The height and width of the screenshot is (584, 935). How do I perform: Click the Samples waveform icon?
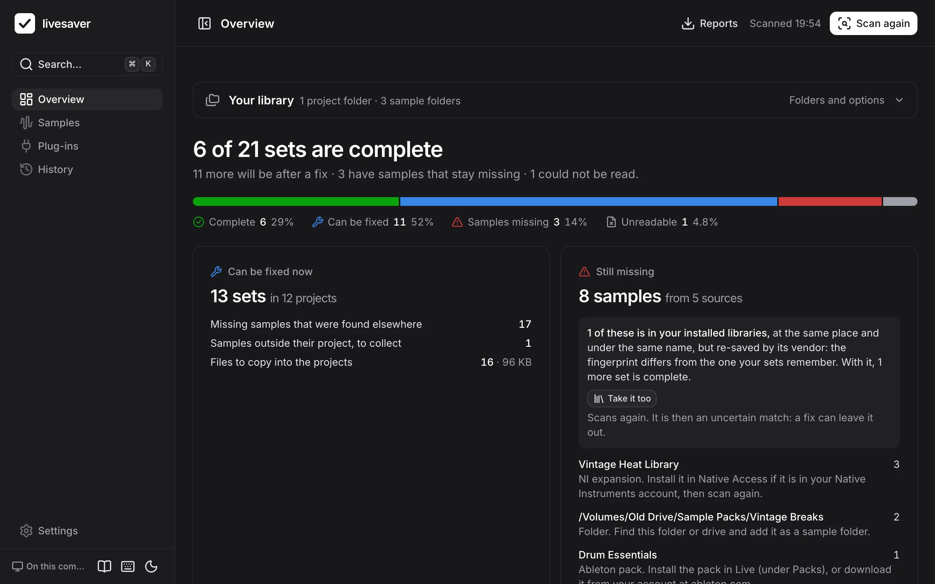click(26, 123)
